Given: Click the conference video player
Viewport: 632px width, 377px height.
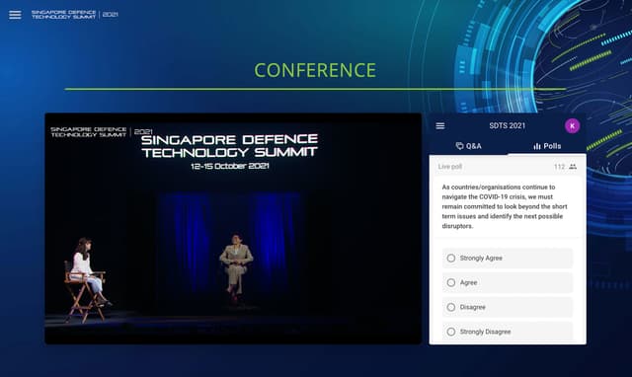Looking at the screenshot, I should 233,229.
